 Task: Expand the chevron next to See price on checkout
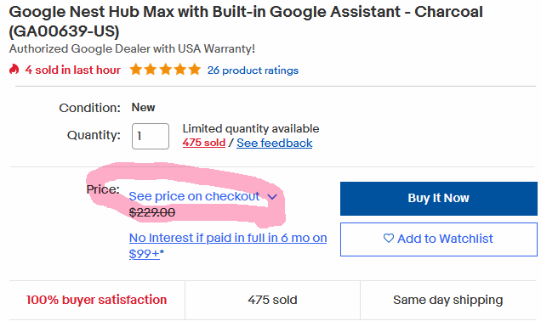point(272,197)
